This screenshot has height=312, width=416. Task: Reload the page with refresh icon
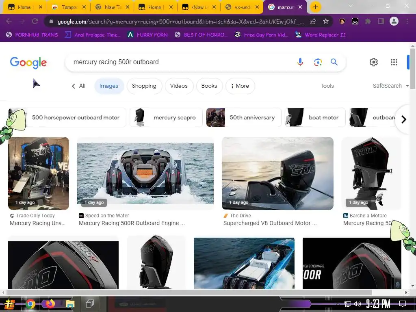tap(35, 21)
